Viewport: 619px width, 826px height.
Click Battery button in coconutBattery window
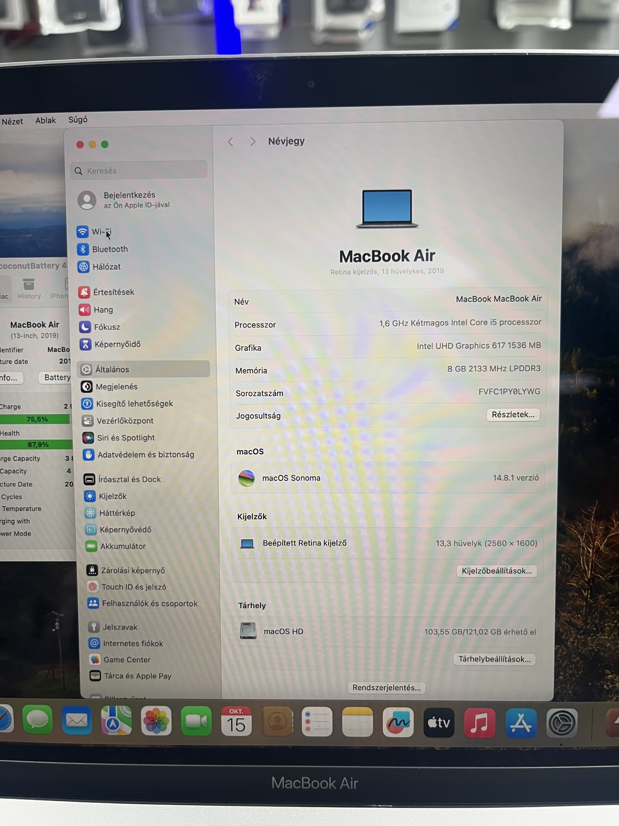pyautogui.click(x=57, y=377)
